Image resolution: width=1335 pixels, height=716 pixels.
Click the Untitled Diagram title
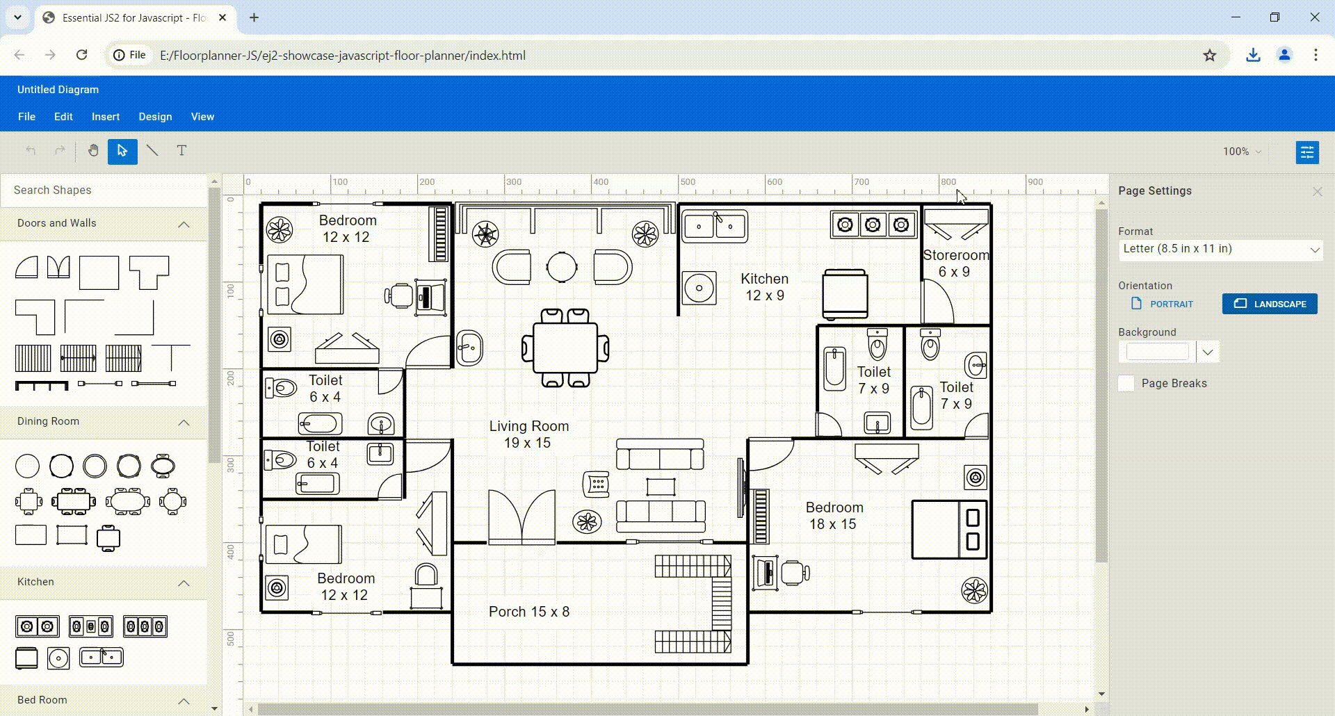coord(58,90)
